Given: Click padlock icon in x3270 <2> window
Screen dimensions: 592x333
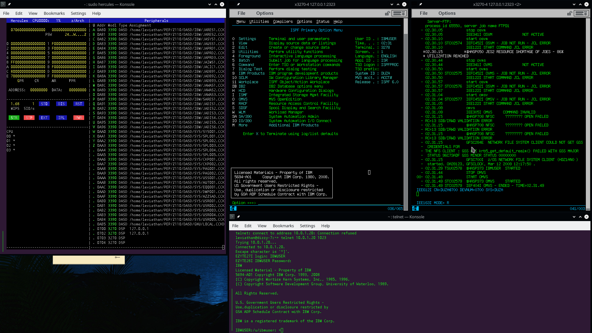Looking at the screenshot, I should tap(569, 13).
